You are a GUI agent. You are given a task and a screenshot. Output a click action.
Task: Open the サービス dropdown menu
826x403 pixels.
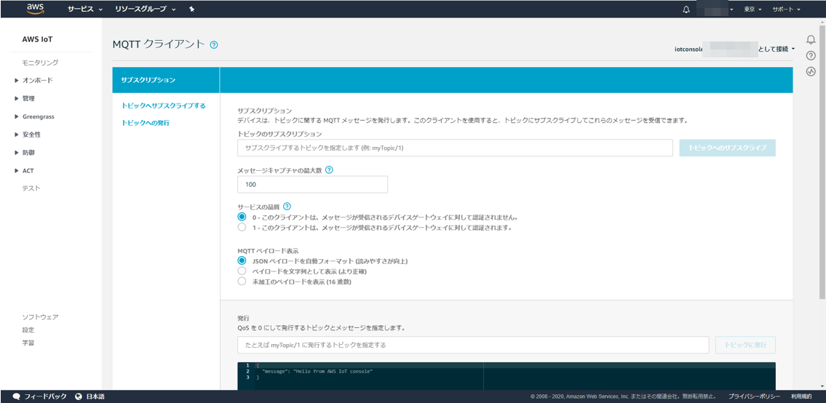tap(85, 9)
